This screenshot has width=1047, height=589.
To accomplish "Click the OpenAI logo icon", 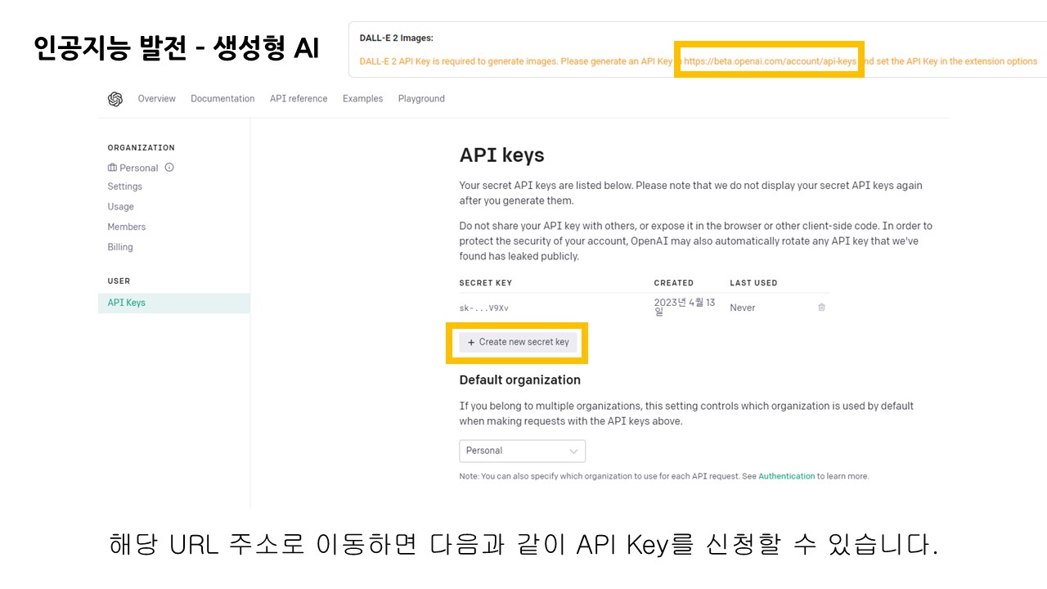I will click(115, 99).
